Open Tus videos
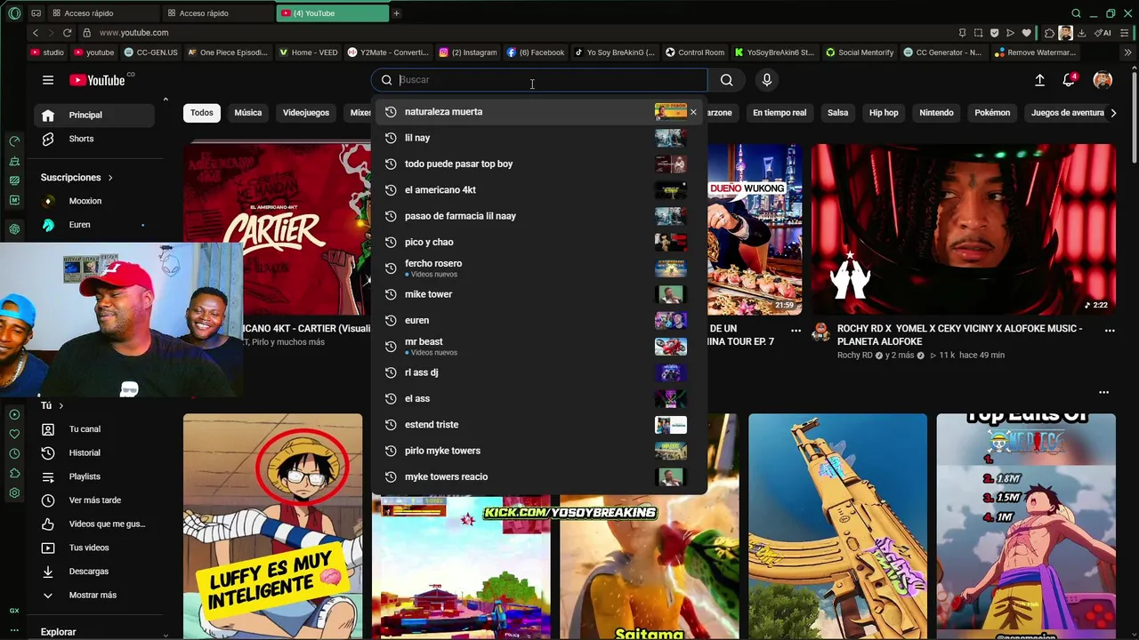 point(95,548)
